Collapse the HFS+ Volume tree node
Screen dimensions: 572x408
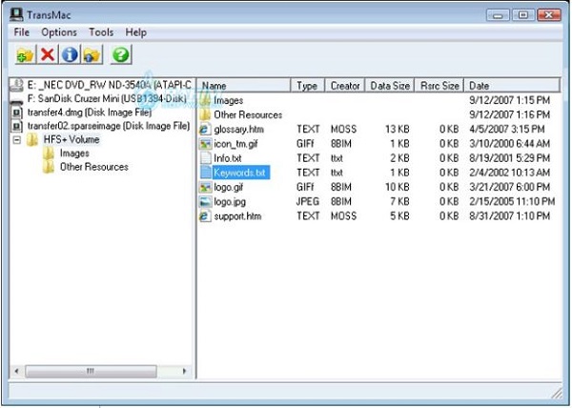[x=17, y=140]
